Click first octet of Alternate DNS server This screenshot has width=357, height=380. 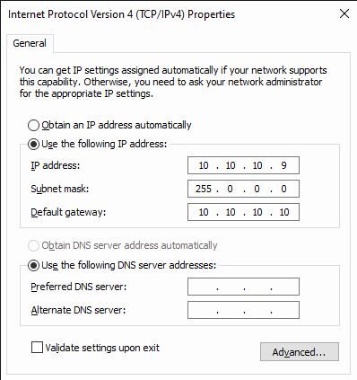(204, 310)
